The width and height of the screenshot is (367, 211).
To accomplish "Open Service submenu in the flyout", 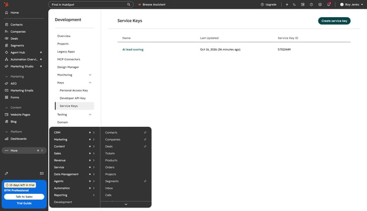I will click(74, 167).
